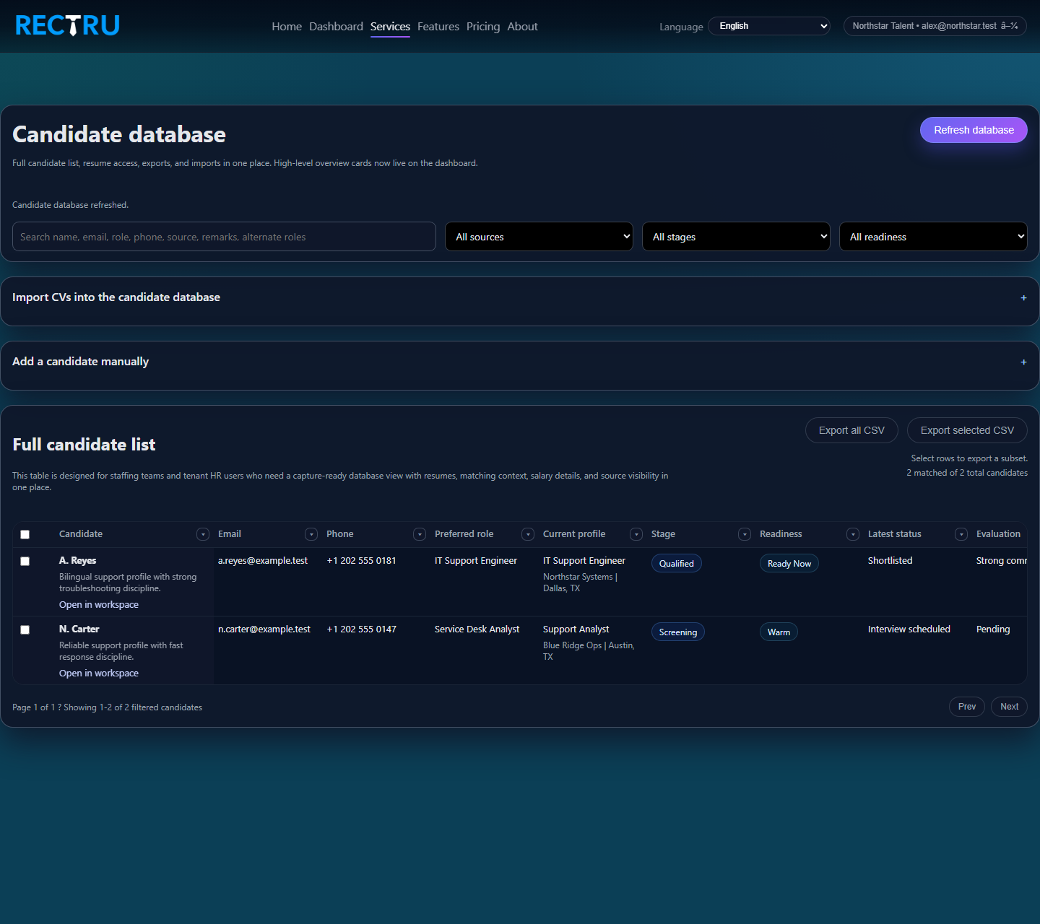Click the candidate search input field
Screen dimensions: 1040x924
pyautogui.click(x=224, y=236)
